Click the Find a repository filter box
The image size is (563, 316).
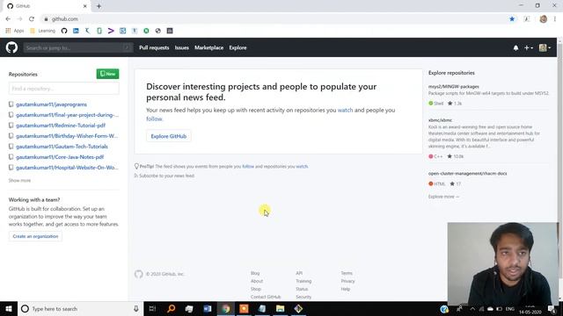(64, 89)
